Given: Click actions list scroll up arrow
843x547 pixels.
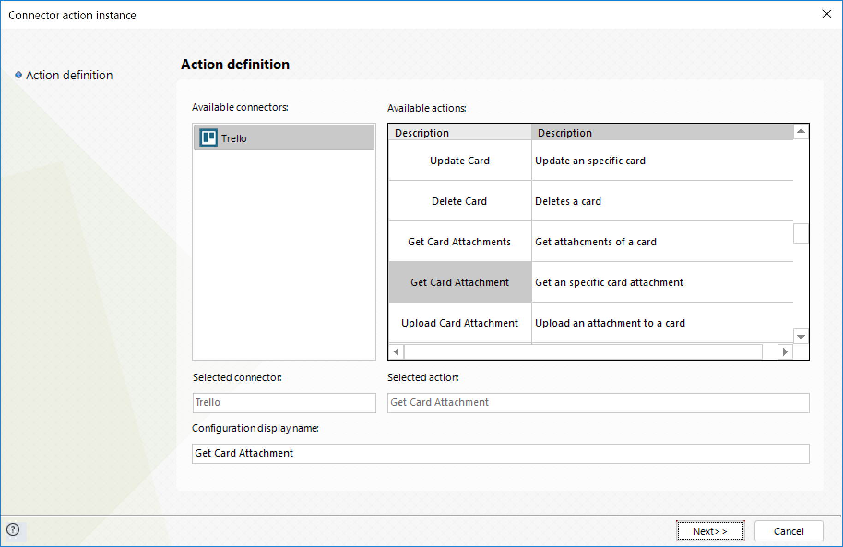Looking at the screenshot, I should (801, 131).
